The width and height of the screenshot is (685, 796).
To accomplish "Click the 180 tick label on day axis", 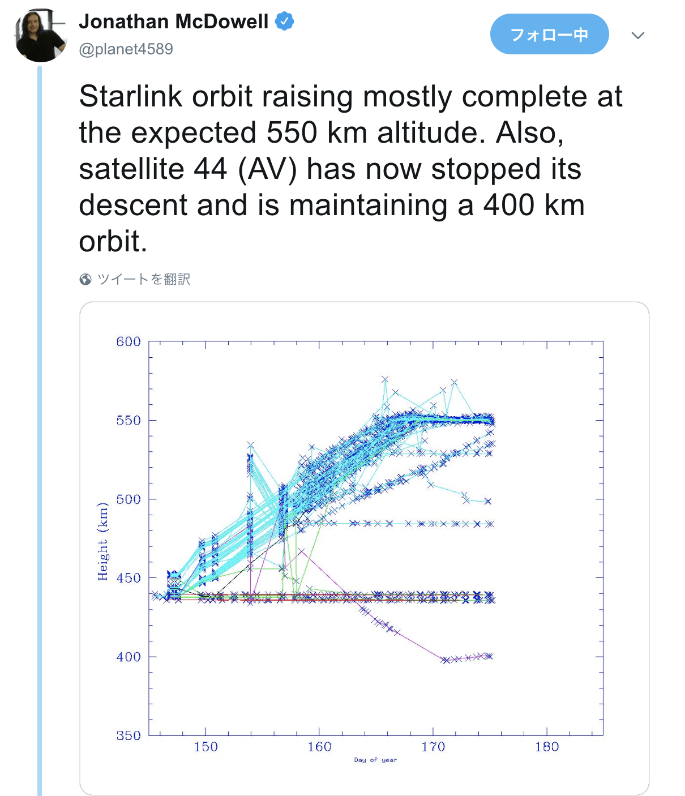I will coord(547,747).
